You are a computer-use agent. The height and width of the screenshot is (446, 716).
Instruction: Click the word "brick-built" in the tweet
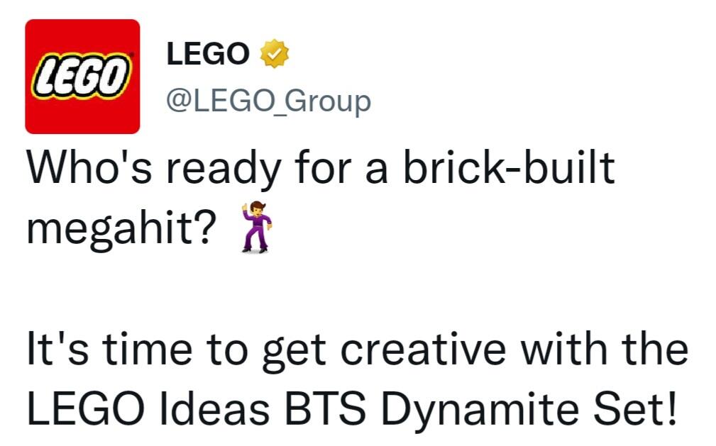[x=509, y=168]
